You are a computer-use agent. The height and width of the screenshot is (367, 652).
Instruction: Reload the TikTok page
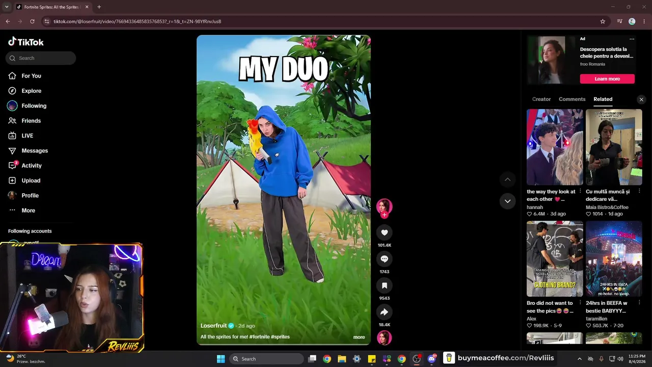[x=32, y=21]
